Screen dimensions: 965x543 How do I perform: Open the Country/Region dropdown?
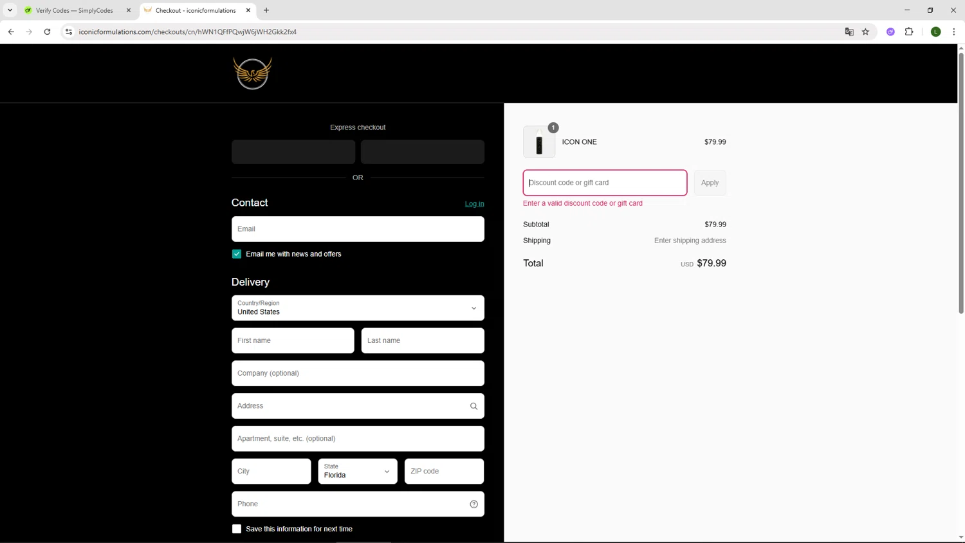pyautogui.click(x=358, y=308)
